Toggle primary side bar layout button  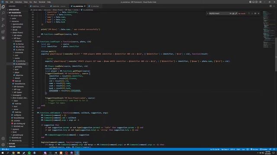[x=251, y=2]
